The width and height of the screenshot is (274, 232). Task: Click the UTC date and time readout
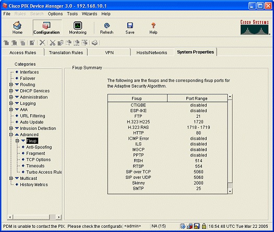pyautogui.click(x=238, y=226)
